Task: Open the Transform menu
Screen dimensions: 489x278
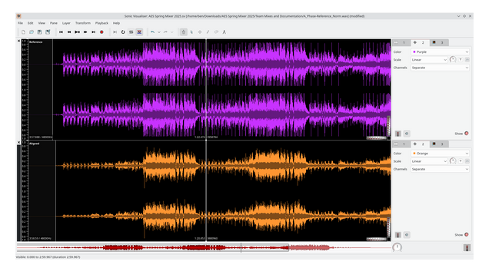Action: point(82,23)
